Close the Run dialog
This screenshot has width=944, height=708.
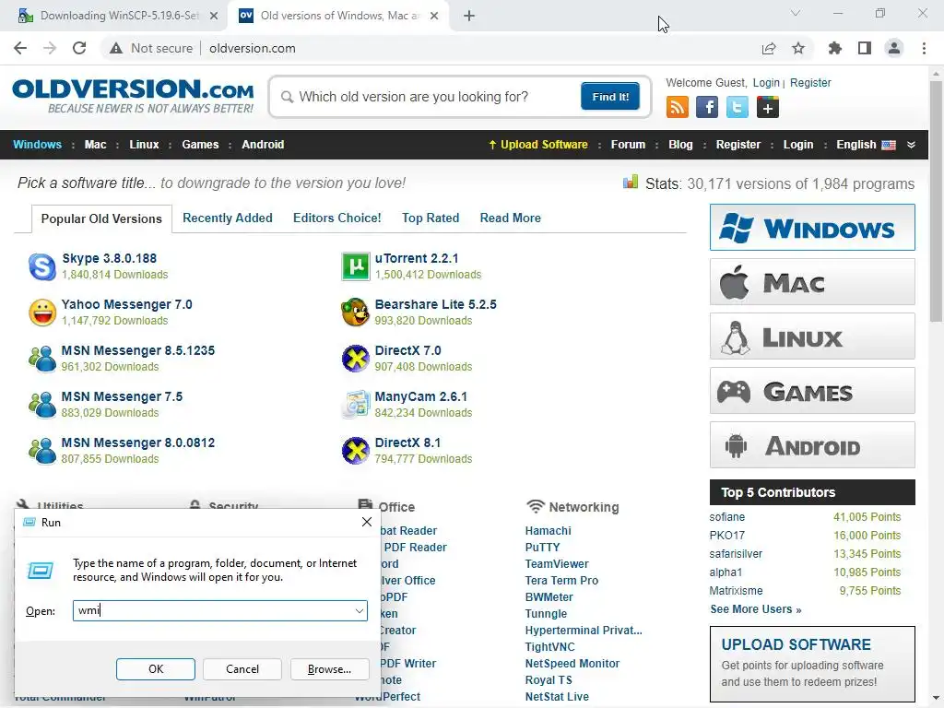pos(367,522)
